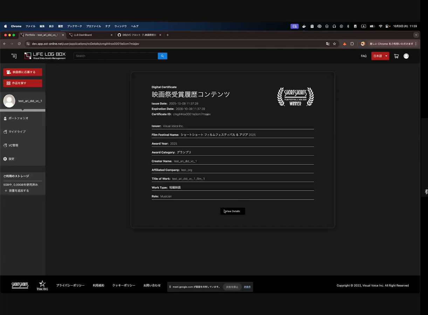Bookmark page with the star icon

334,44
